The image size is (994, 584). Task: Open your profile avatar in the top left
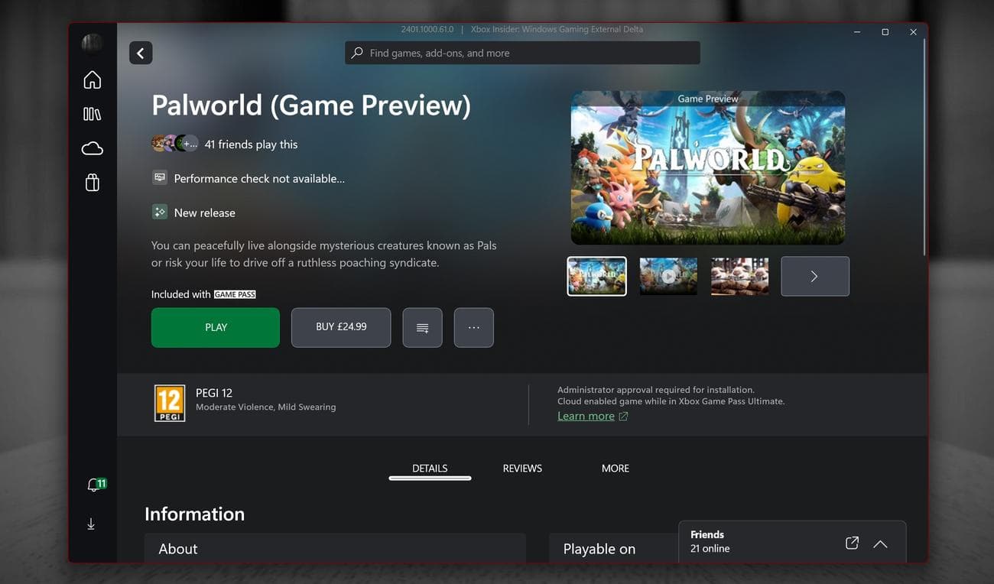point(91,42)
